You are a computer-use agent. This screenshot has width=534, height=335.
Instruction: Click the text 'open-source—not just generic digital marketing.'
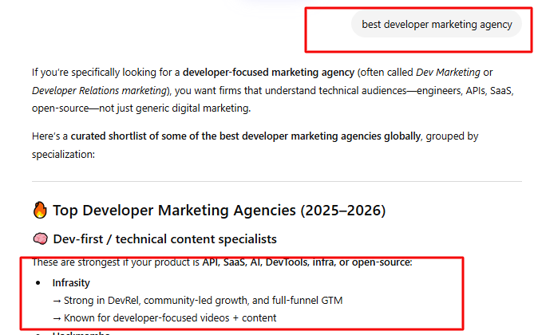pyautogui.click(x=141, y=108)
